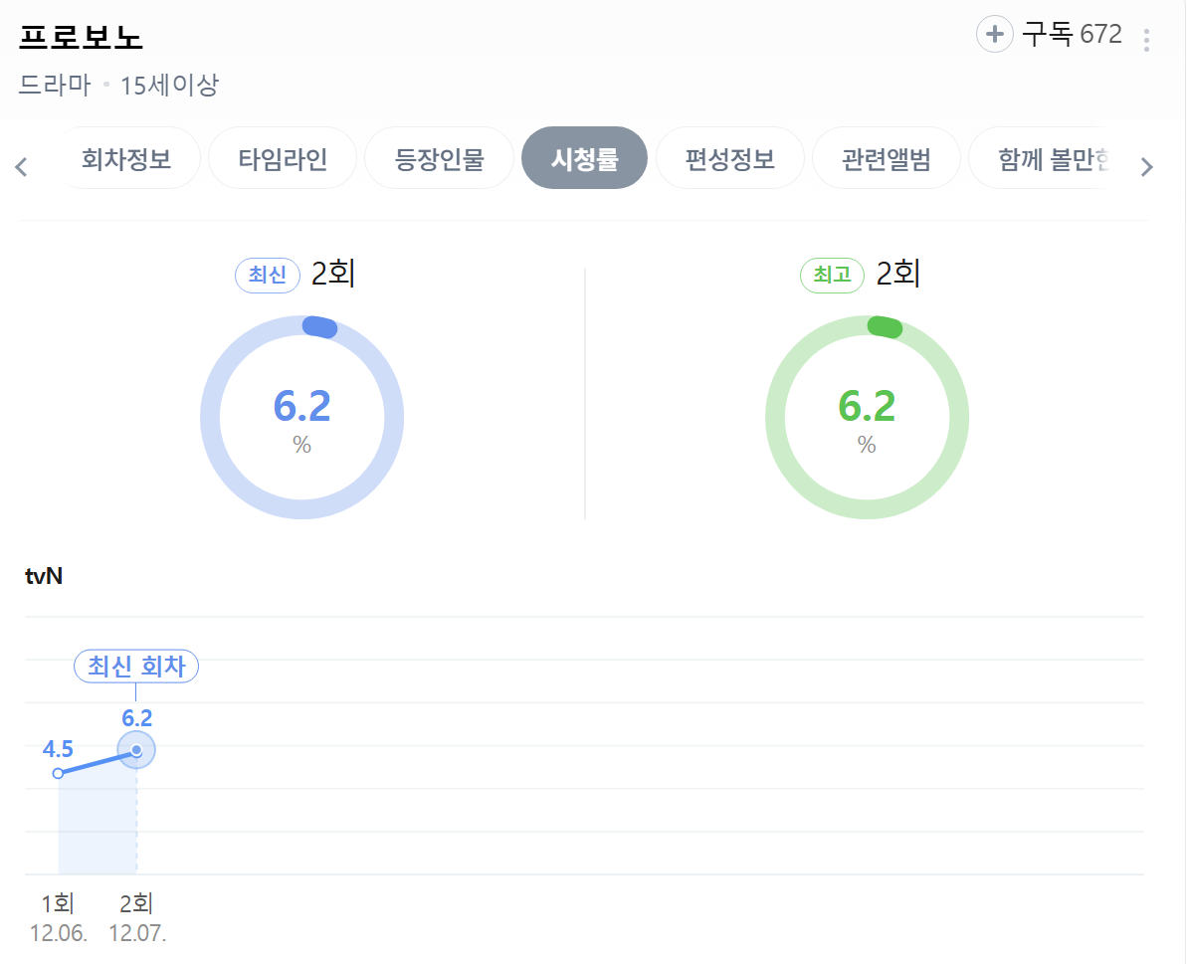Click the 구독 672 subscribe text
Viewport: 1187px width, 964px height.
pyautogui.click(x=1072, y=35)
